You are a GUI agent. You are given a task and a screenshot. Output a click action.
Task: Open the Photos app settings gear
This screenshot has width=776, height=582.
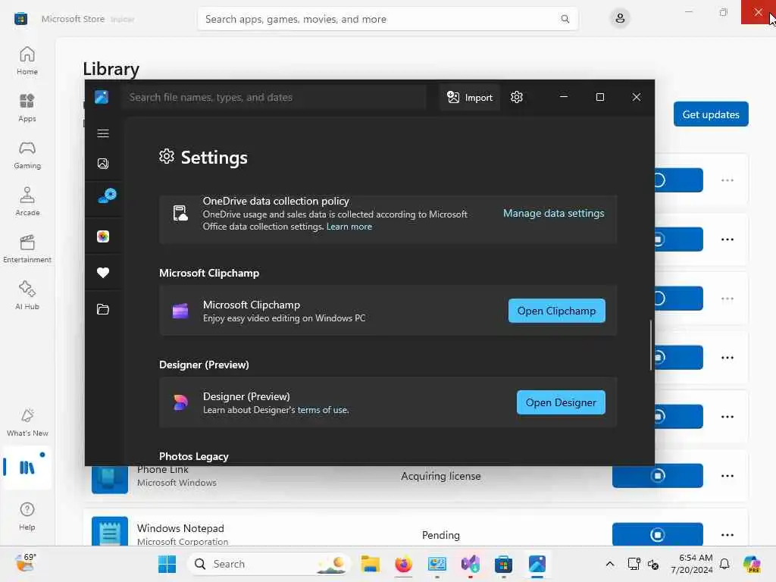pos(517,97)
